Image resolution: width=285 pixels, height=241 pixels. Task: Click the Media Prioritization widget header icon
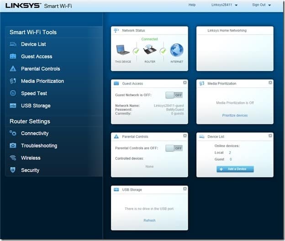click(x=202, y=83)
